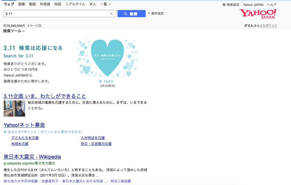Select the ウェブ tab
This screenshot has width=291, height=185.
pos(9,4)
